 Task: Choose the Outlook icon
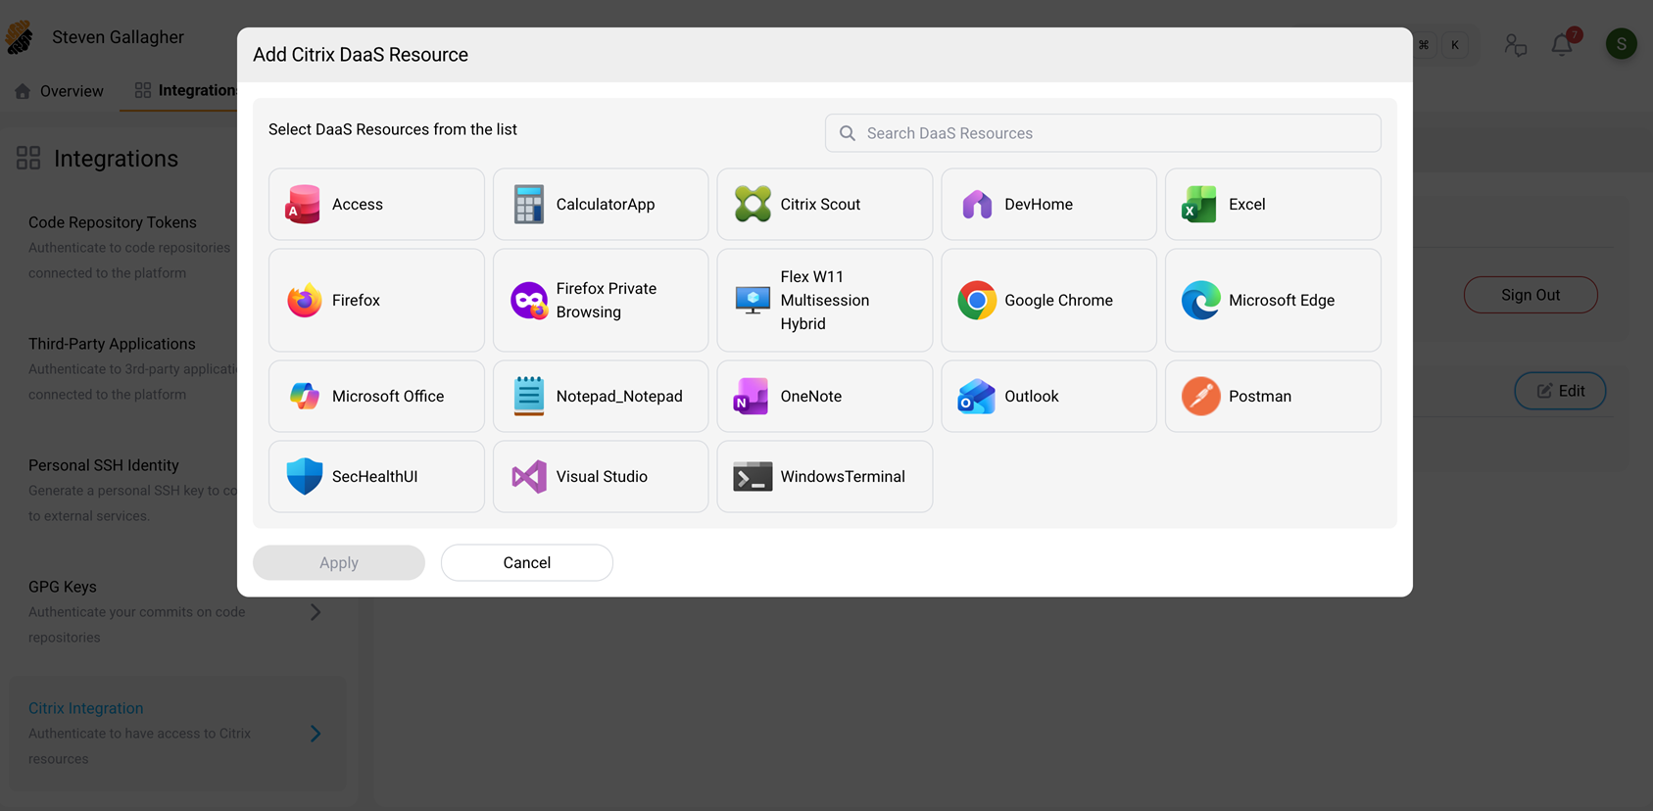pos(976,397)
